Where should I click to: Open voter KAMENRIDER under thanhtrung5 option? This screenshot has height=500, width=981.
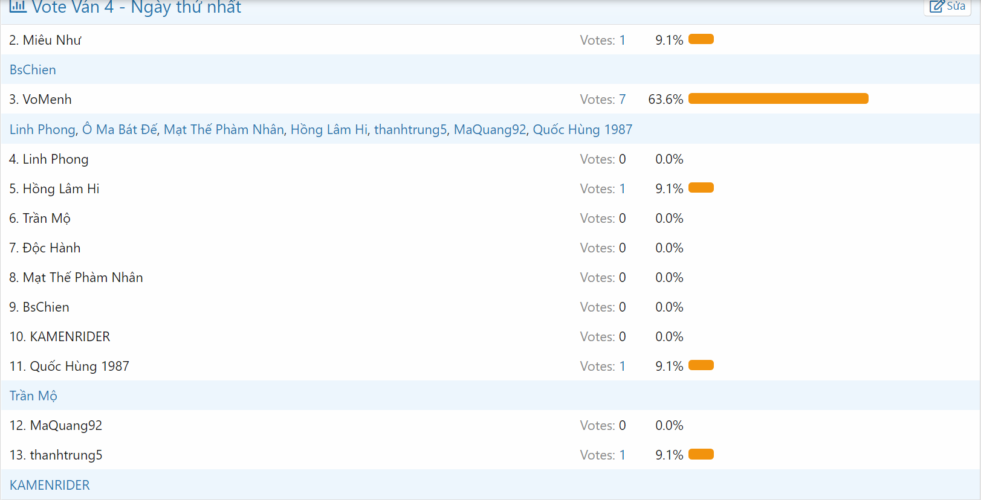point(50,486)
